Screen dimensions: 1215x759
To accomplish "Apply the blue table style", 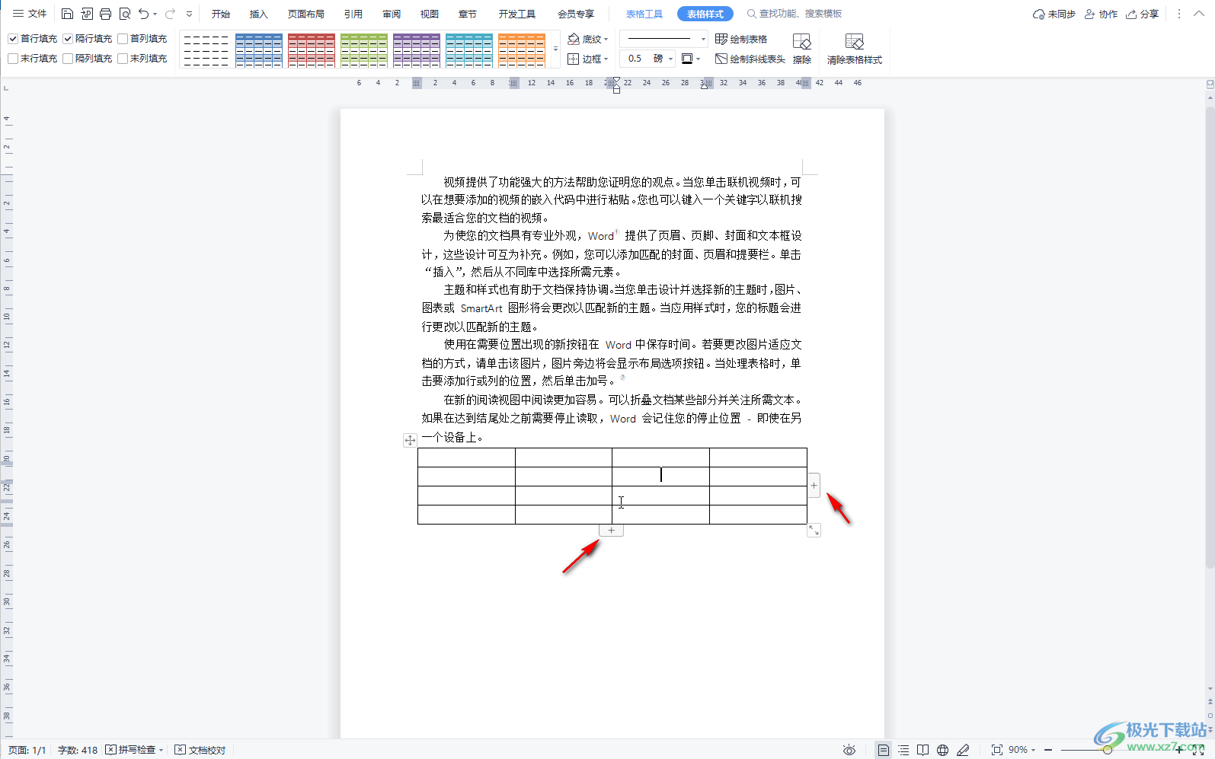I will click(x=259, y=49).
